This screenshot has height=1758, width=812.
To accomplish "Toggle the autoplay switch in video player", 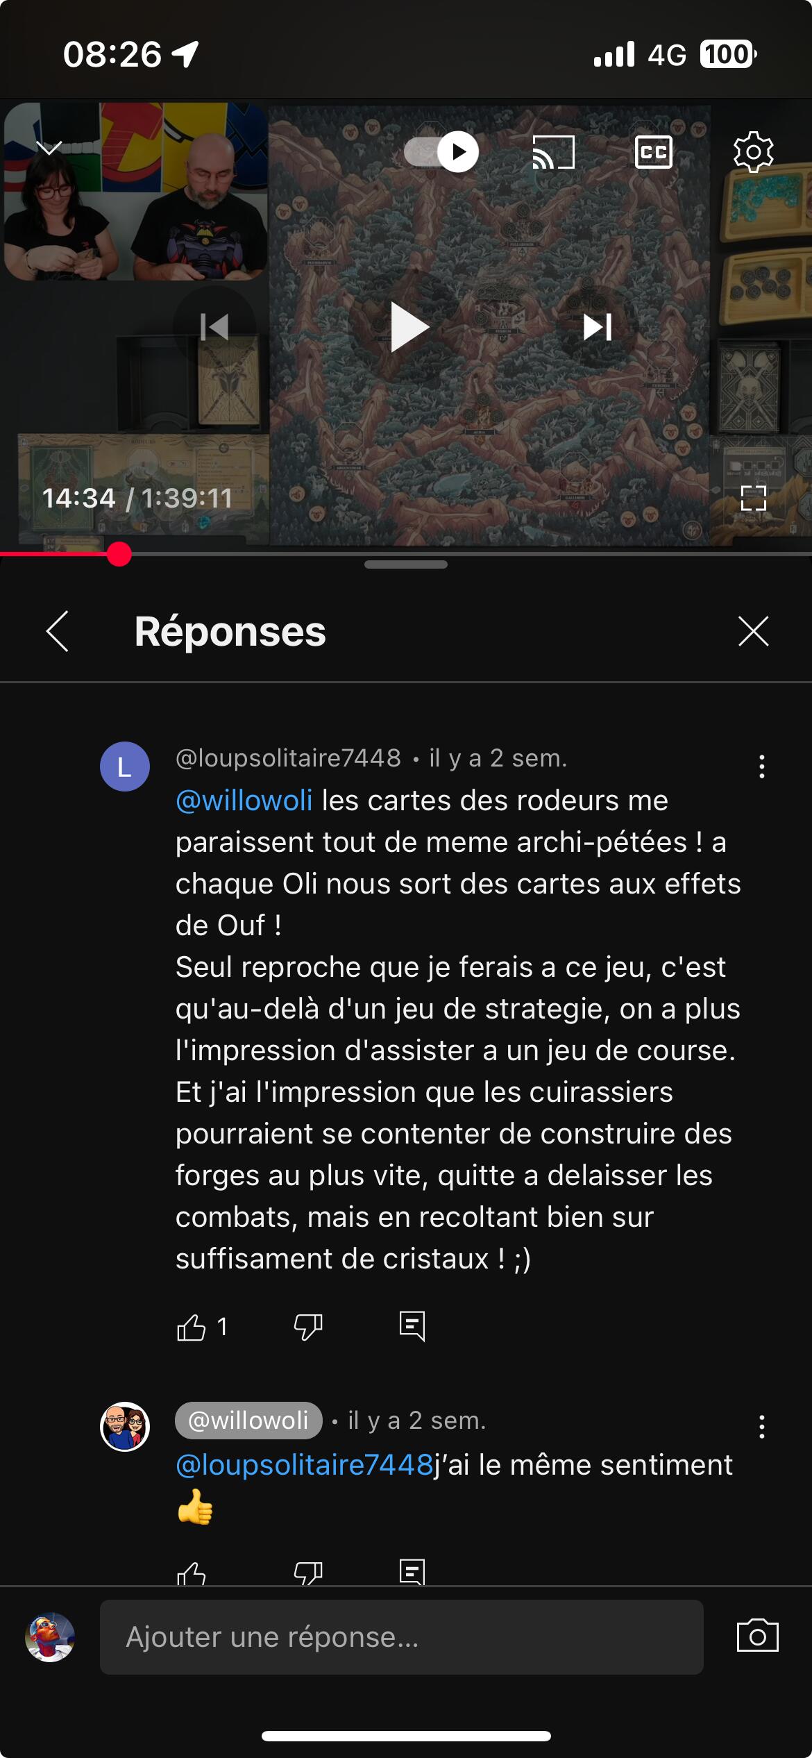I will (x=441, y=151).
